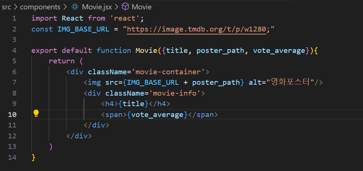Click line number 14 in the gutter
This screenshot has width=363, height=171.
click(12, 157)
